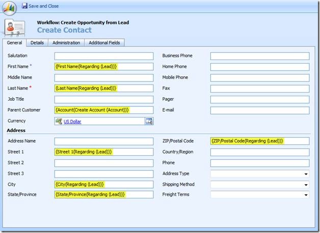Switch to the Details tab

(x=37, y=43)
